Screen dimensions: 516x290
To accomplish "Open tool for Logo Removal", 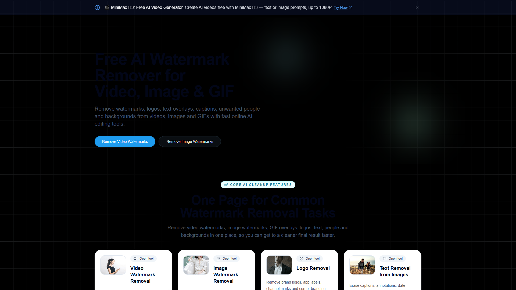I will pos(310,259).
